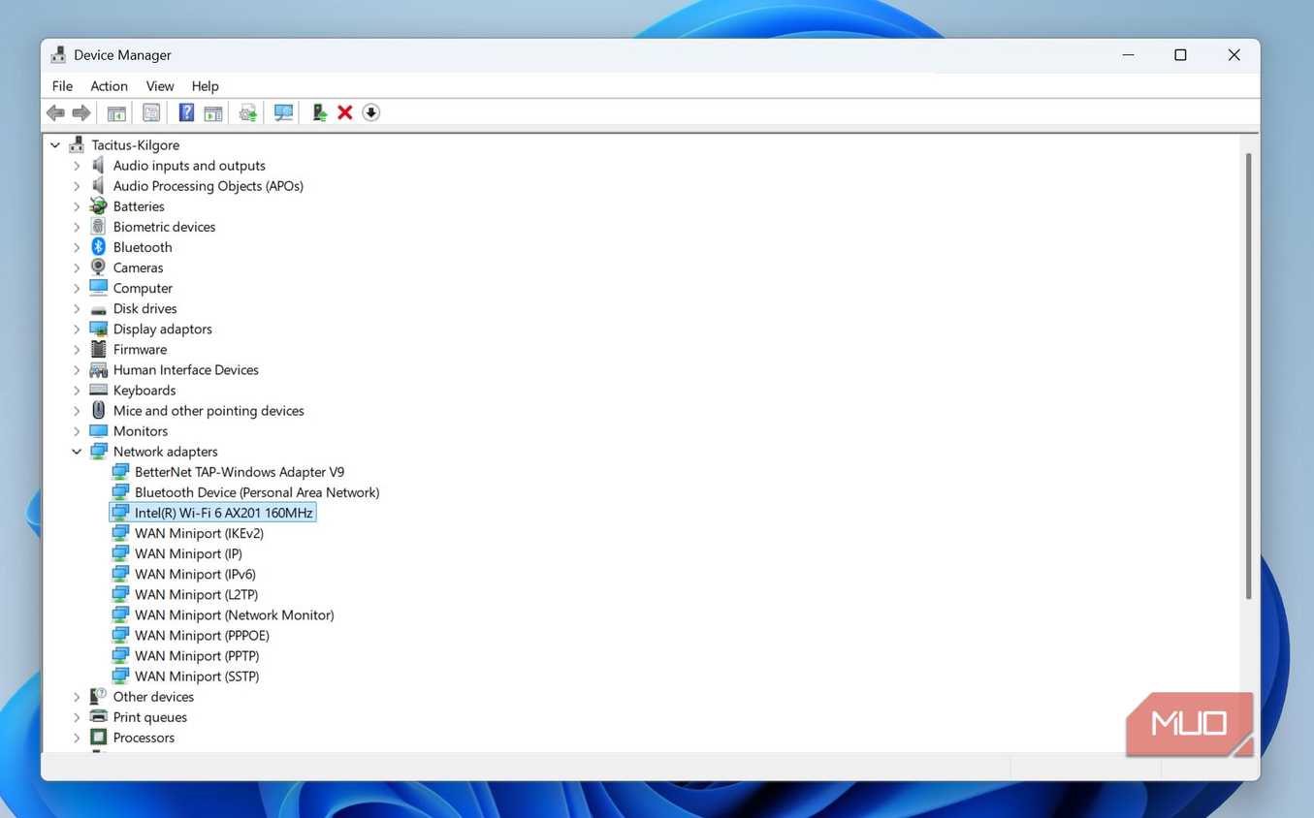Select Mice and other pointing devices
The width and height of the screenshot is (1314, 818).
[x=208, y=411]
